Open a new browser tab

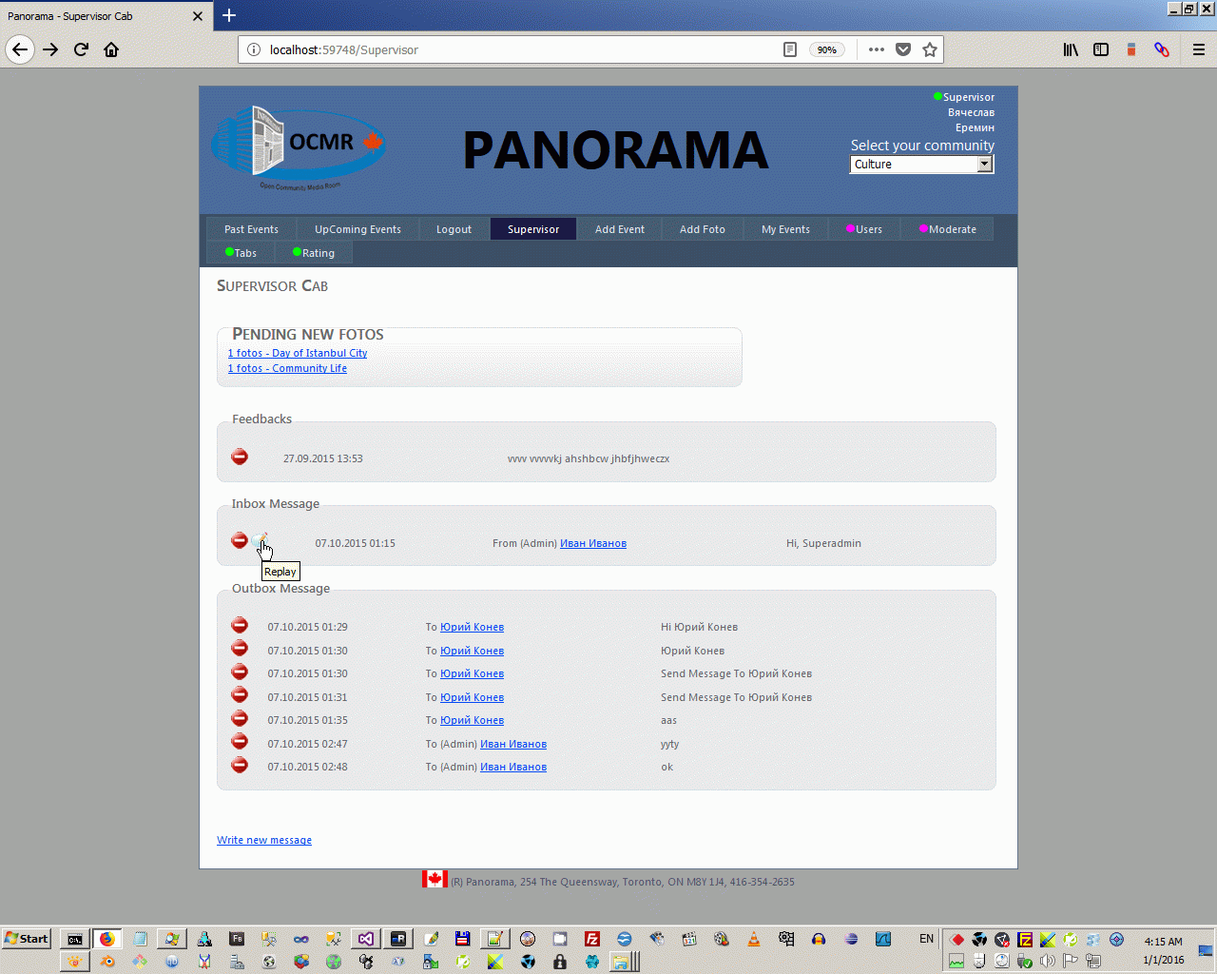click(x=229, y=15)
